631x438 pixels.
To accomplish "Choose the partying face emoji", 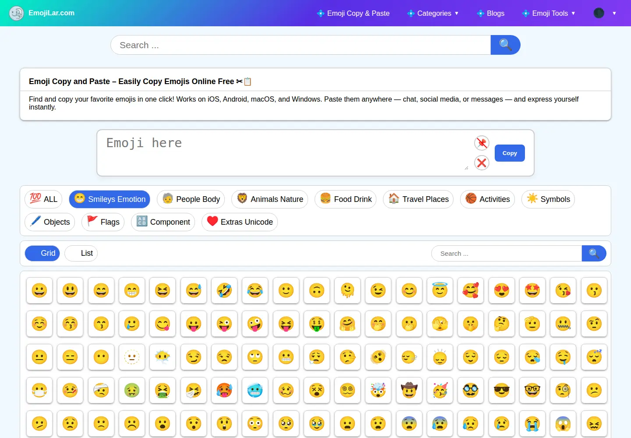I will [440, 390].
